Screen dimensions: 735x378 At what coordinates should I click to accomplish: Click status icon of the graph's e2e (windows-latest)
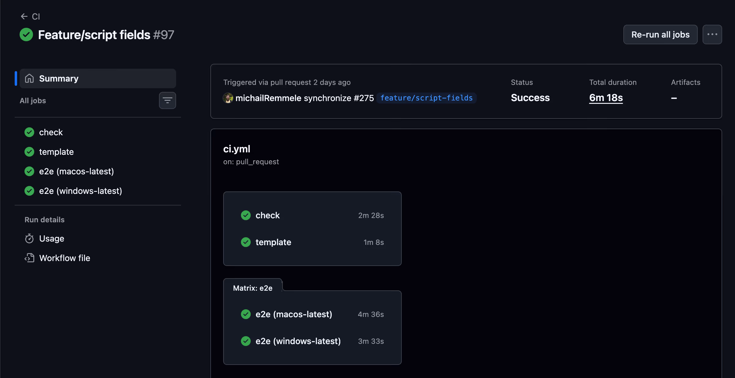pyautogui.click(x=246, y=341)
